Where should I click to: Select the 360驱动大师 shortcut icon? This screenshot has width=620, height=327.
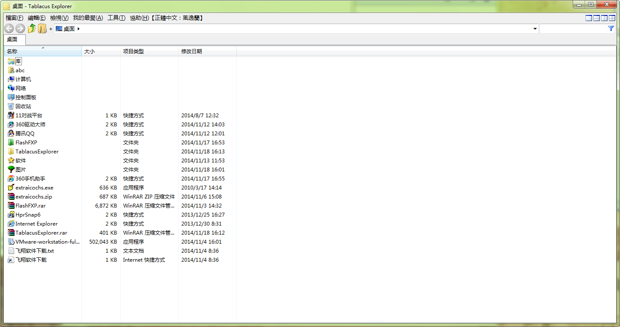click(x=11, y=124)
